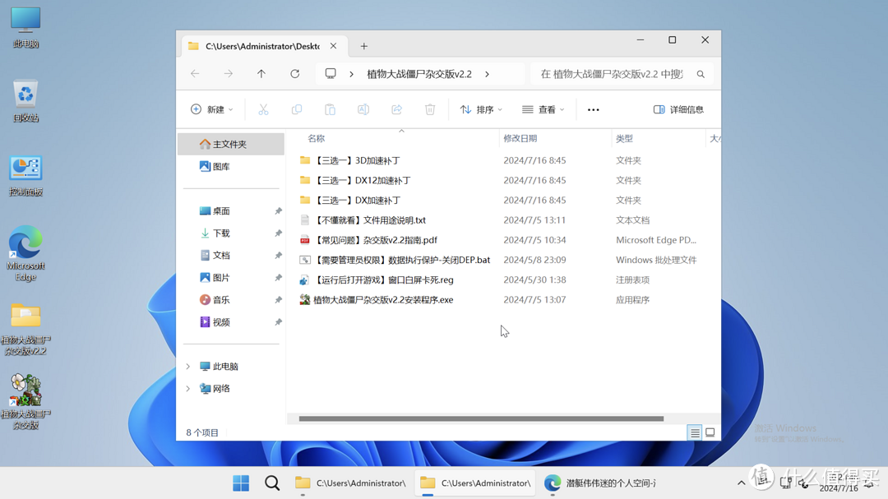888x499 pixels.
Task: Refresh the folder with the refresh icon
Action: pos(294,73)
